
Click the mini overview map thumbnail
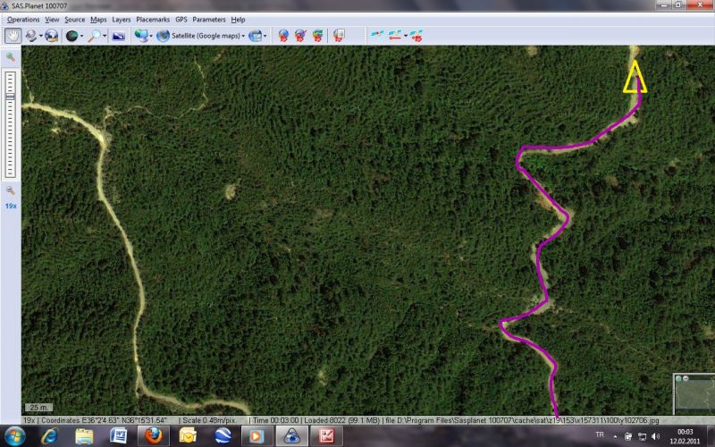coord(693,394)
